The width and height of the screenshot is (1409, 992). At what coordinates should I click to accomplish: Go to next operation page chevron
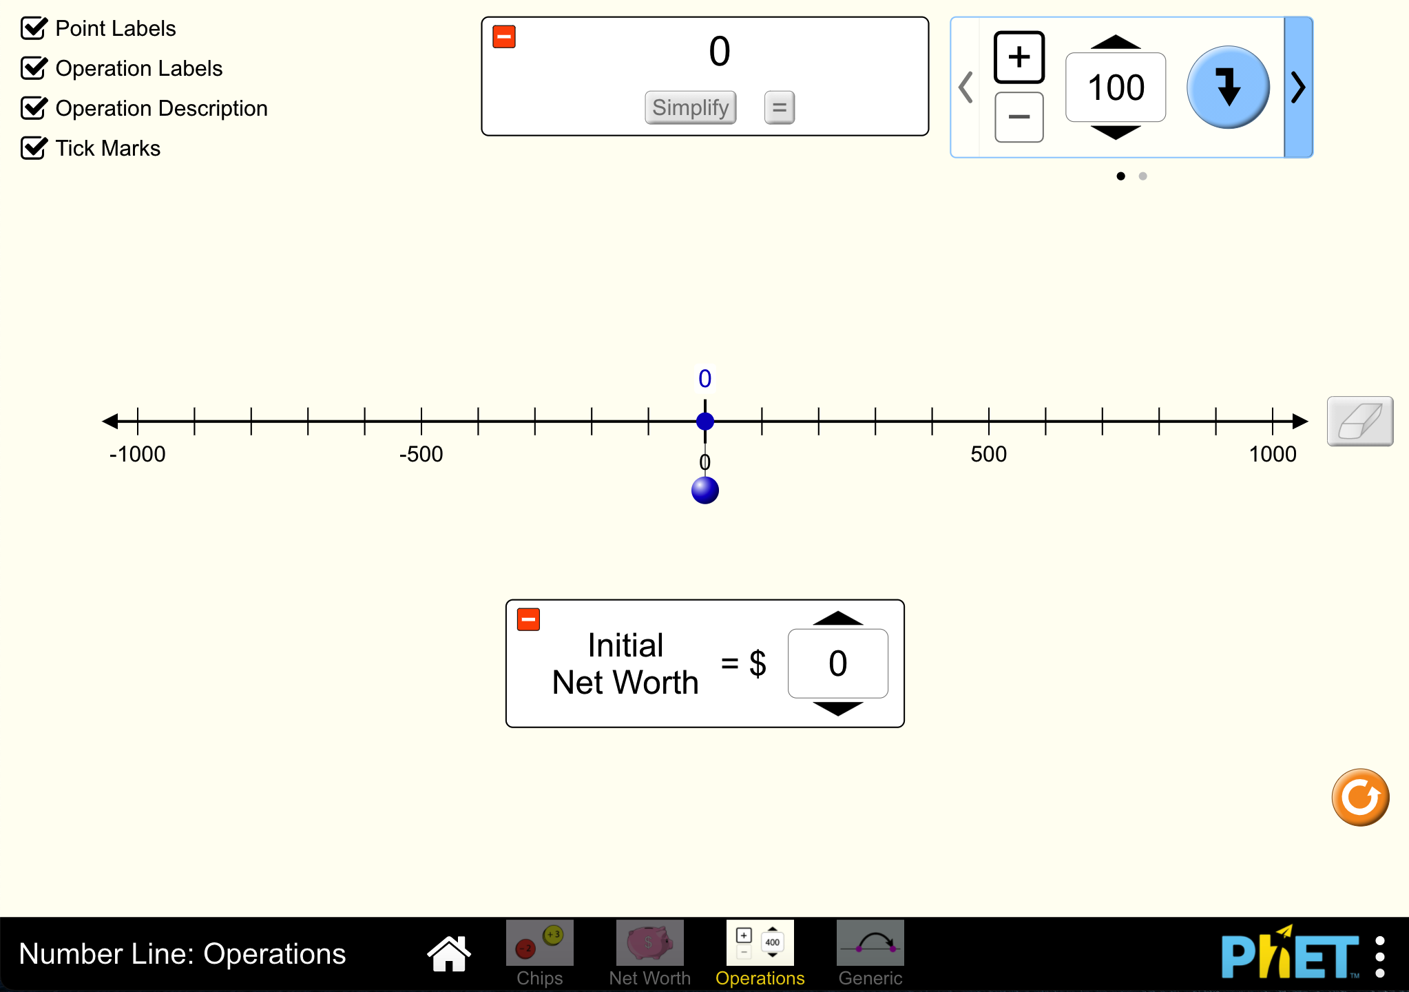point(1298,87)
